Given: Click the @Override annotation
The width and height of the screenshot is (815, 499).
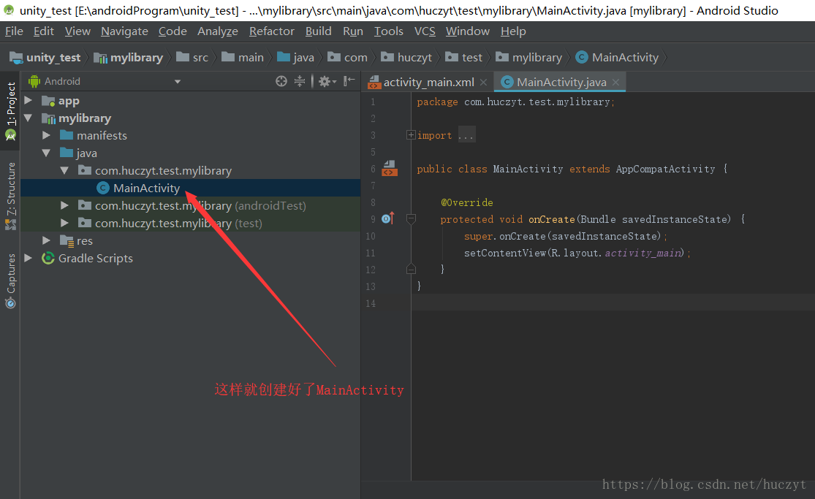Looking at the screenshot, I should (x=467, y=202).
